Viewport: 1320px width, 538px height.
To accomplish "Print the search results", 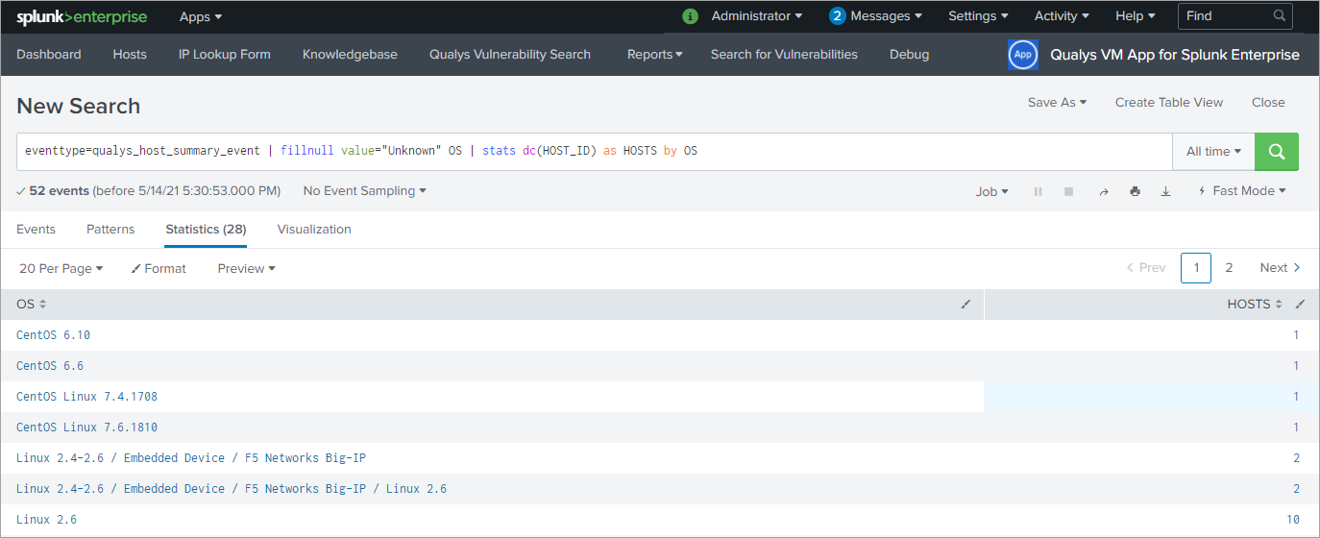I will click(x=1135, y=191).
